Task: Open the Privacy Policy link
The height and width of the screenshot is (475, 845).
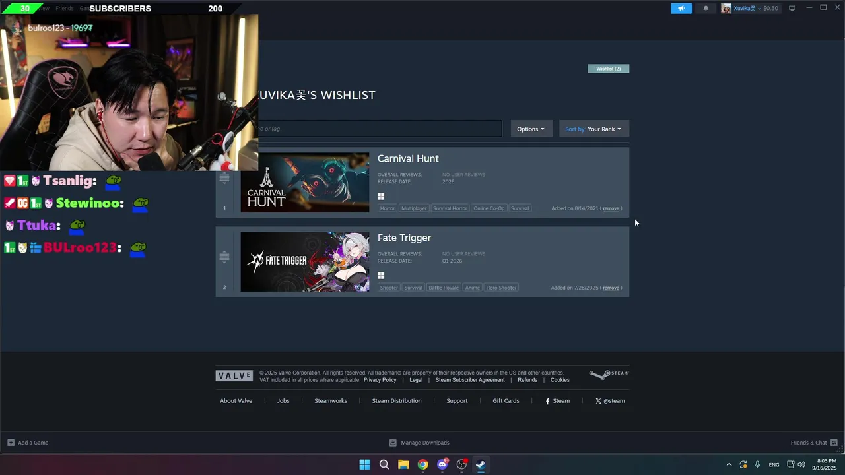Action: [380, 380]
